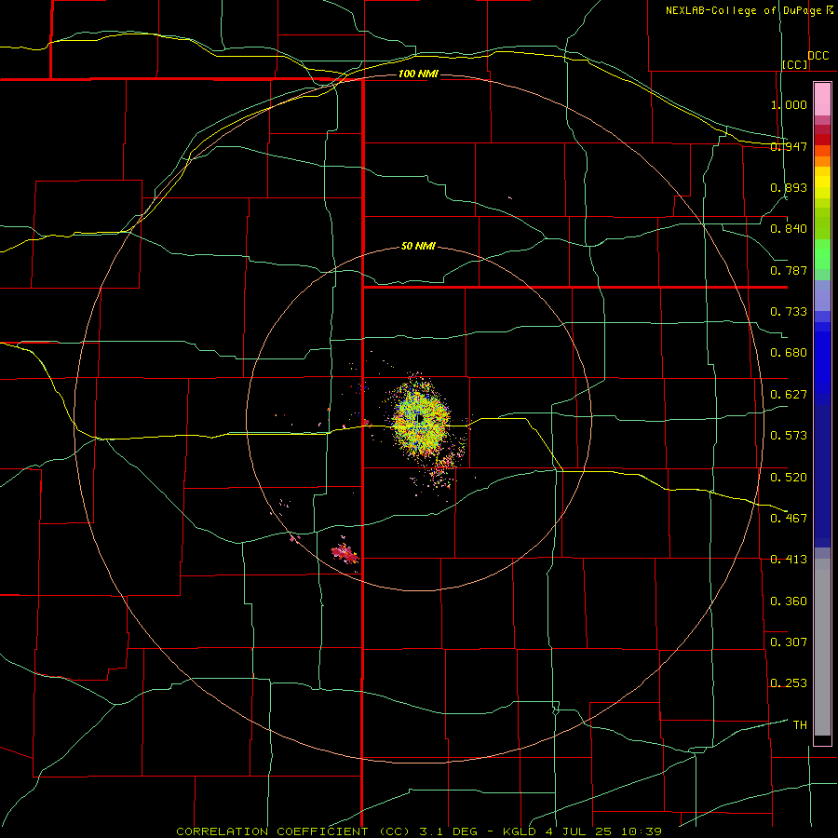Click the 0.467 color scale value
Screen dimensions: 838x838
(x=789, y=518)
